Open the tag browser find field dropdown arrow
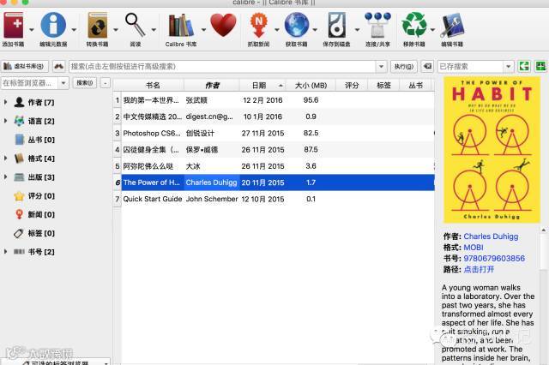 pos(63,83)
